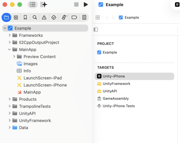Select the TrampolineTests folder

click(45, 106)
